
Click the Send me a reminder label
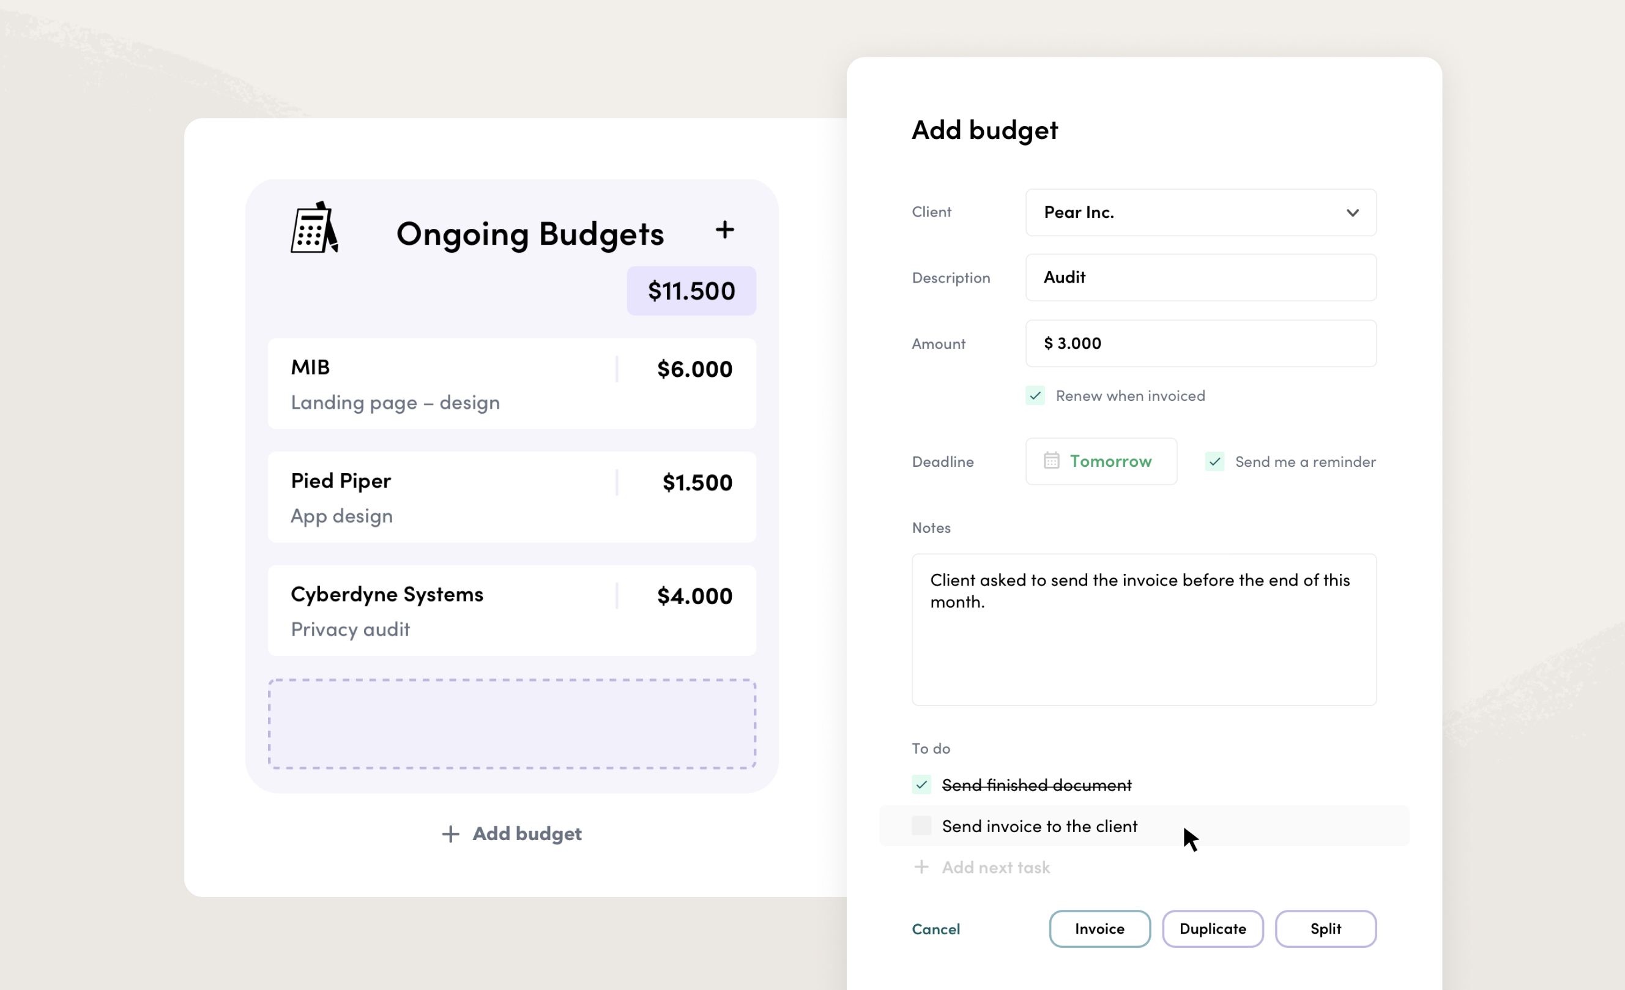[x=1305, y=462]
